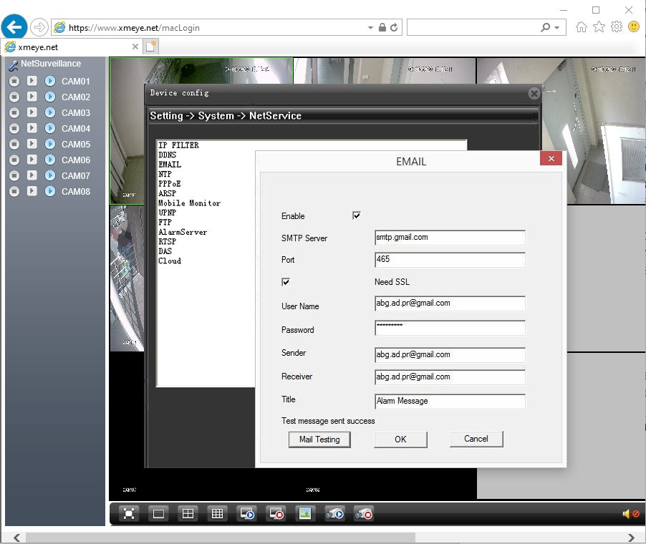Select DDNS in NetService list

168,155
